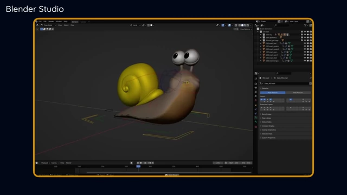Switch to the General workspace tab
The image size is (347, 195).
pos(75,22)
